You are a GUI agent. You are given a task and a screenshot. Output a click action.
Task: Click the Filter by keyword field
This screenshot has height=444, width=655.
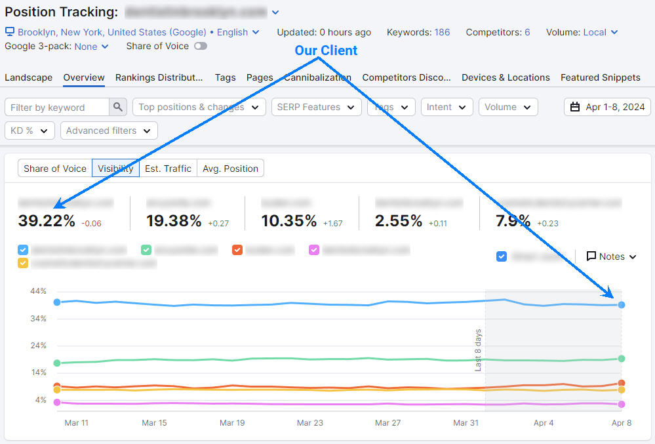coord(57,108)
